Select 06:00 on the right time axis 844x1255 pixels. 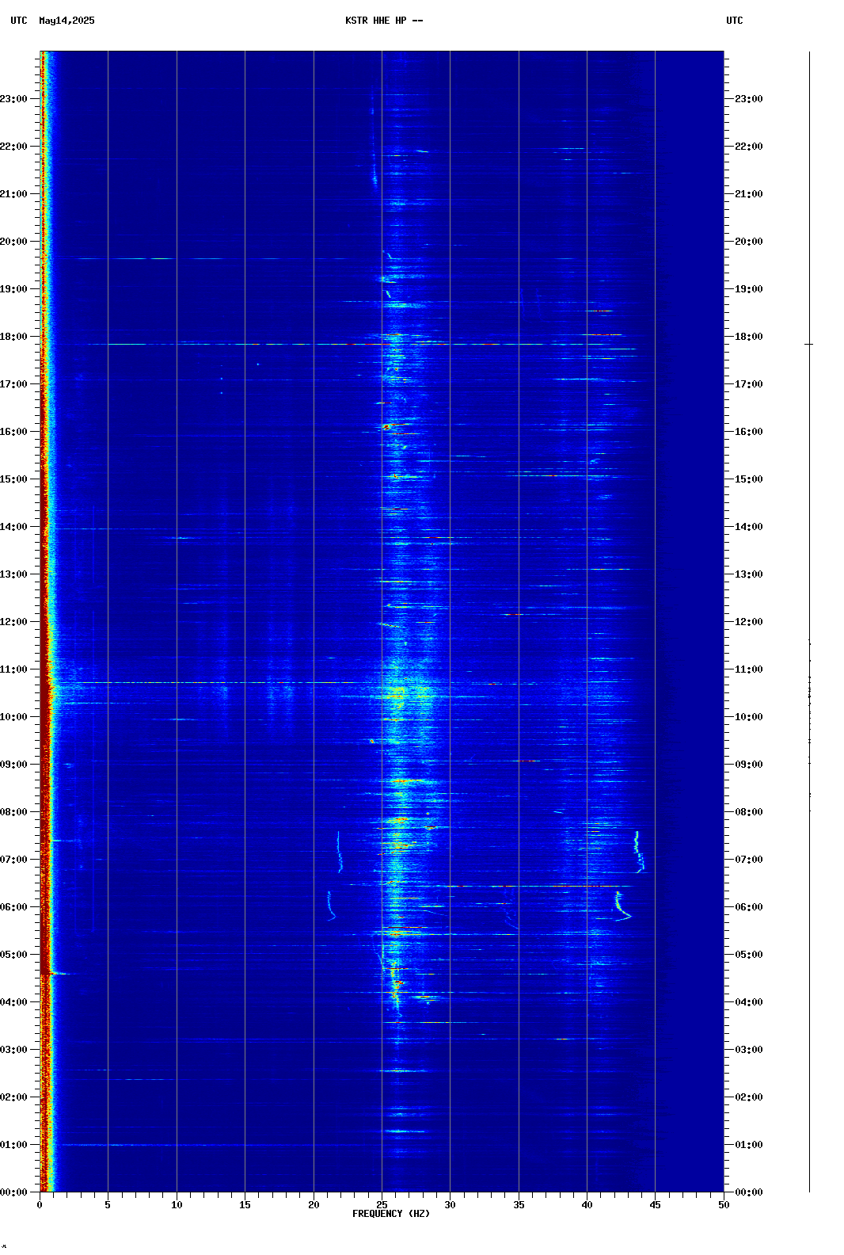click(x=749, y=907)
